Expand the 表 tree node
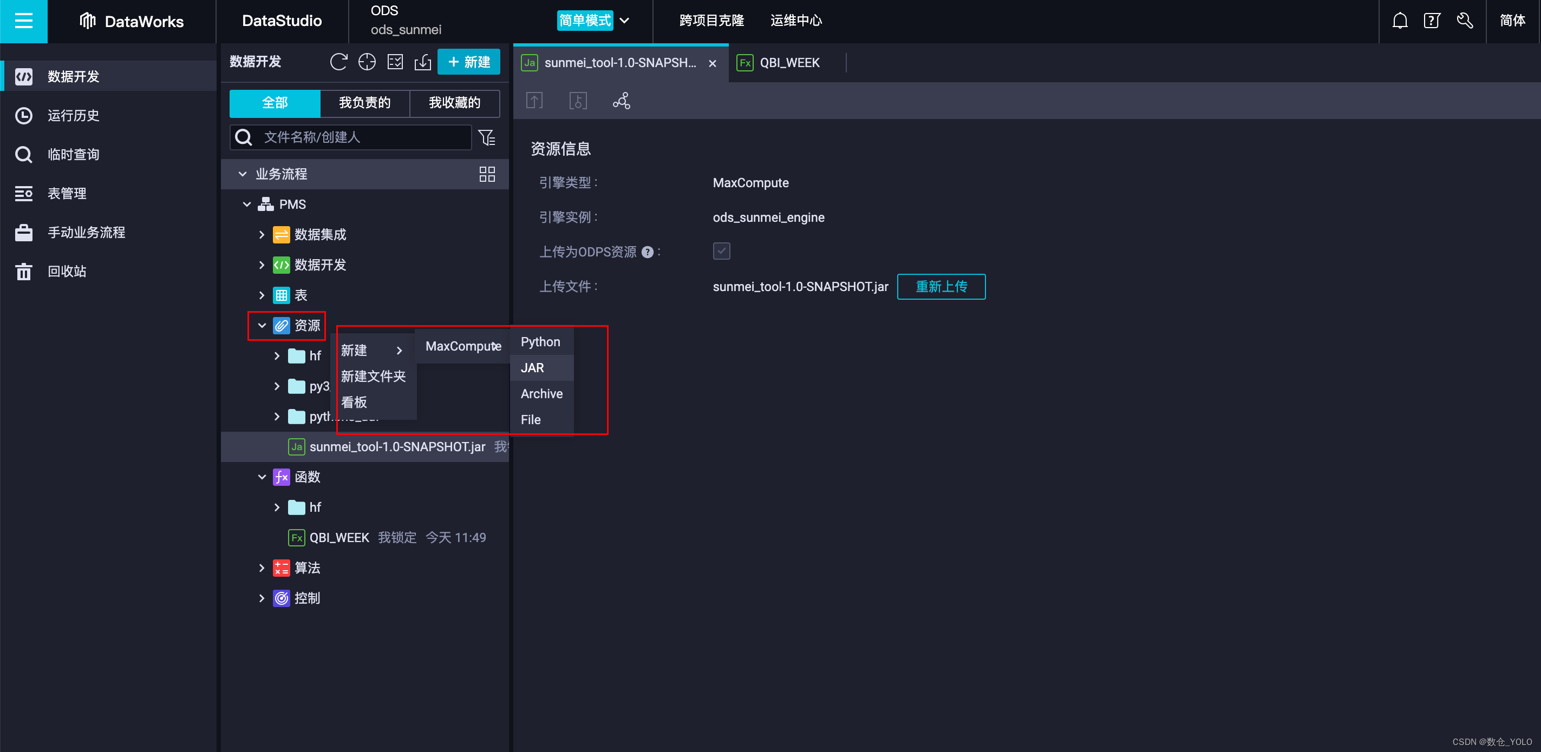The height and width of the screenshot is (752, 1541). (262, 295)
